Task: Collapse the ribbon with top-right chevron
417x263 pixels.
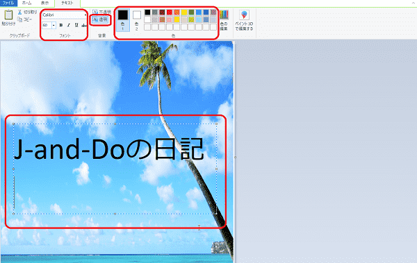Action: click(x=414, y=3)
